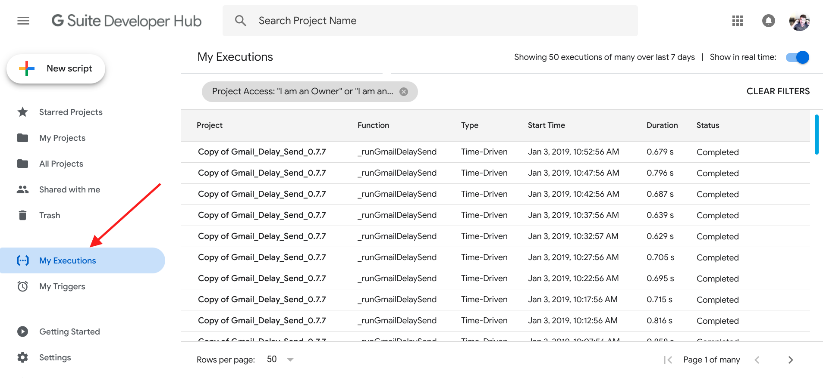Open Settings gear in sidebar
The height and width of the screenshot is (378, 823).
[x=23, y=357]
